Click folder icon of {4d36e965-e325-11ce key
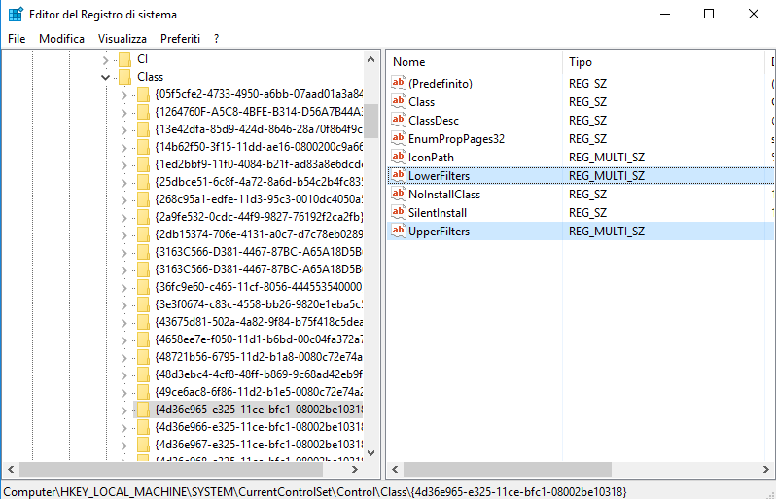The height and width of the screenshot is (499, 776). pyautogui.click(x=143, y=410)
